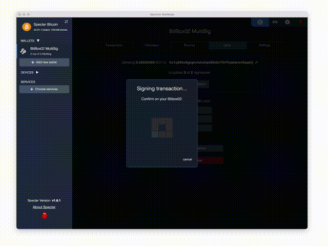Viewport: 328px width, 246px height.
Task: Click the 'Signing transaction...' heading
Action: [162, 89]
